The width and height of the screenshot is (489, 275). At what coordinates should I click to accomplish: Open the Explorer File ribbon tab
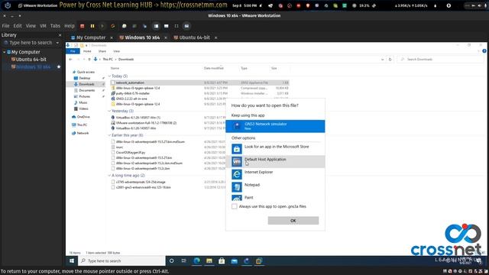[x=73, y=51]
